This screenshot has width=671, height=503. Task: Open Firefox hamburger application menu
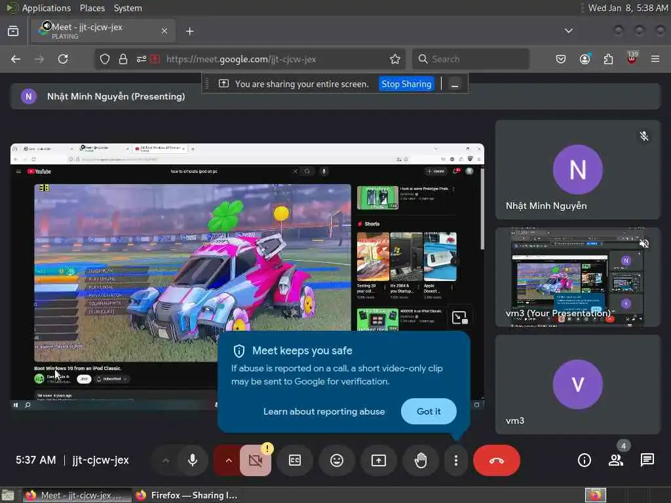[655, 59]
